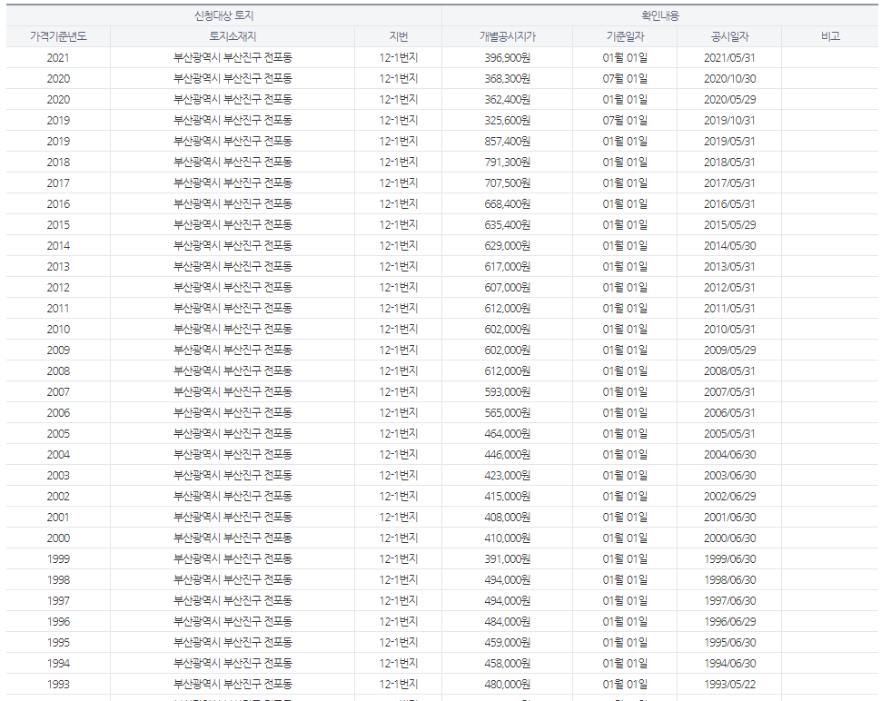This screenshot has height=701, width=881.
Task: Select the 410,000원 price cell
Action: pos(508,538)
